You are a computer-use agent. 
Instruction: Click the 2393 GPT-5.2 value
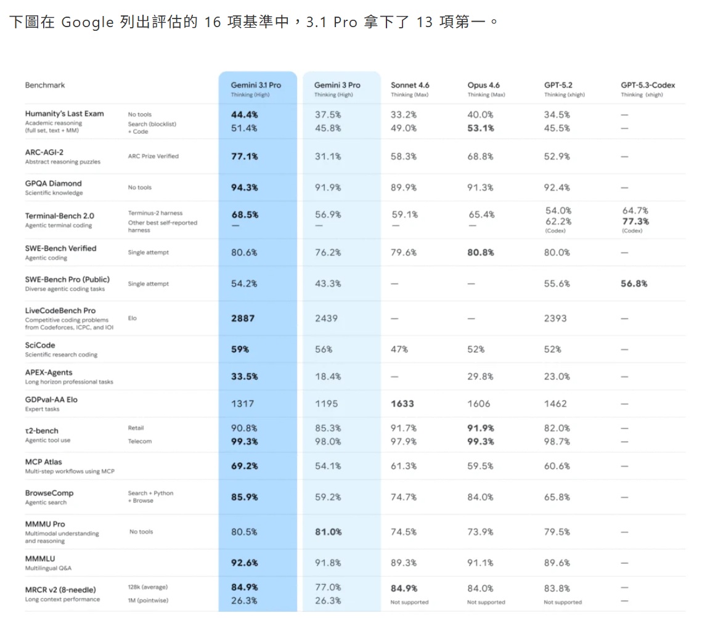tap(555, 319)
